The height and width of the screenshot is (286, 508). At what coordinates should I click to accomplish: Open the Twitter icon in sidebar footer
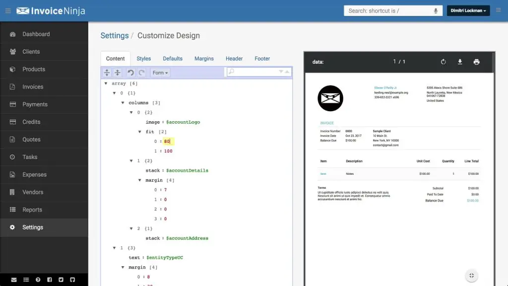point(61,280)
